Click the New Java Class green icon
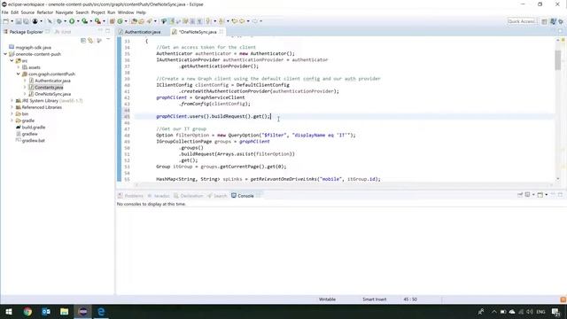 [x=120, y=21]
